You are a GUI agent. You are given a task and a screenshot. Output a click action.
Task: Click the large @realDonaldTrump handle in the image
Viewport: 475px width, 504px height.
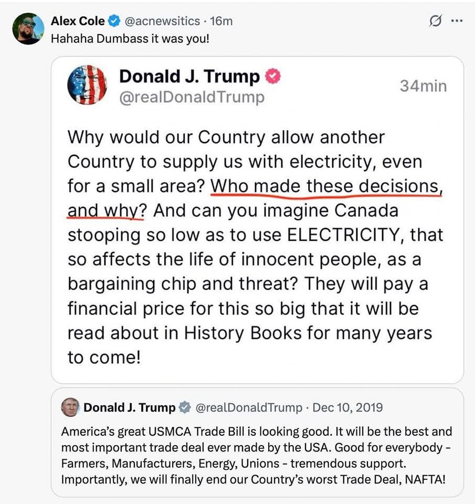(x=192, y=97)
